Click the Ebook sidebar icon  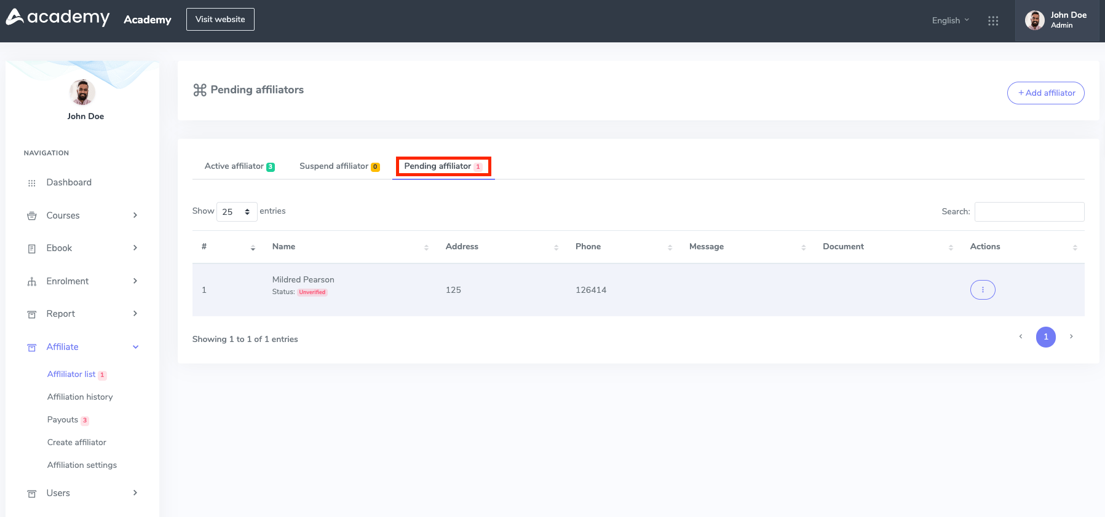click(32, 249)
